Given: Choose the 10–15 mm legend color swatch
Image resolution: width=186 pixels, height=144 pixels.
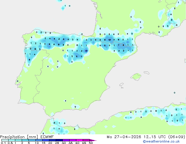Looking at the screenshot, I should pyautogui.click(x=39, y=140).
